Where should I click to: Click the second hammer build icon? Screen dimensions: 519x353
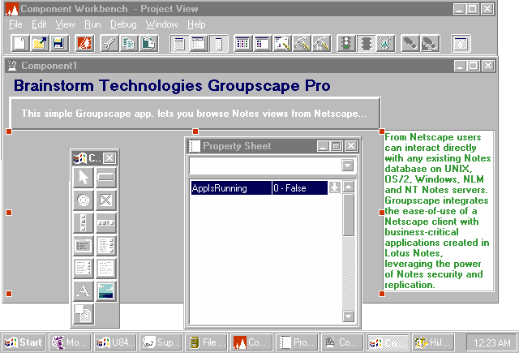tap(321, 43)
